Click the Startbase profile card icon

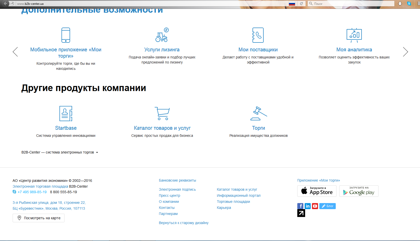(66, 114)
